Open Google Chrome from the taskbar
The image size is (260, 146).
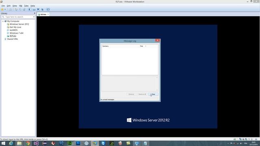[28, 143]
